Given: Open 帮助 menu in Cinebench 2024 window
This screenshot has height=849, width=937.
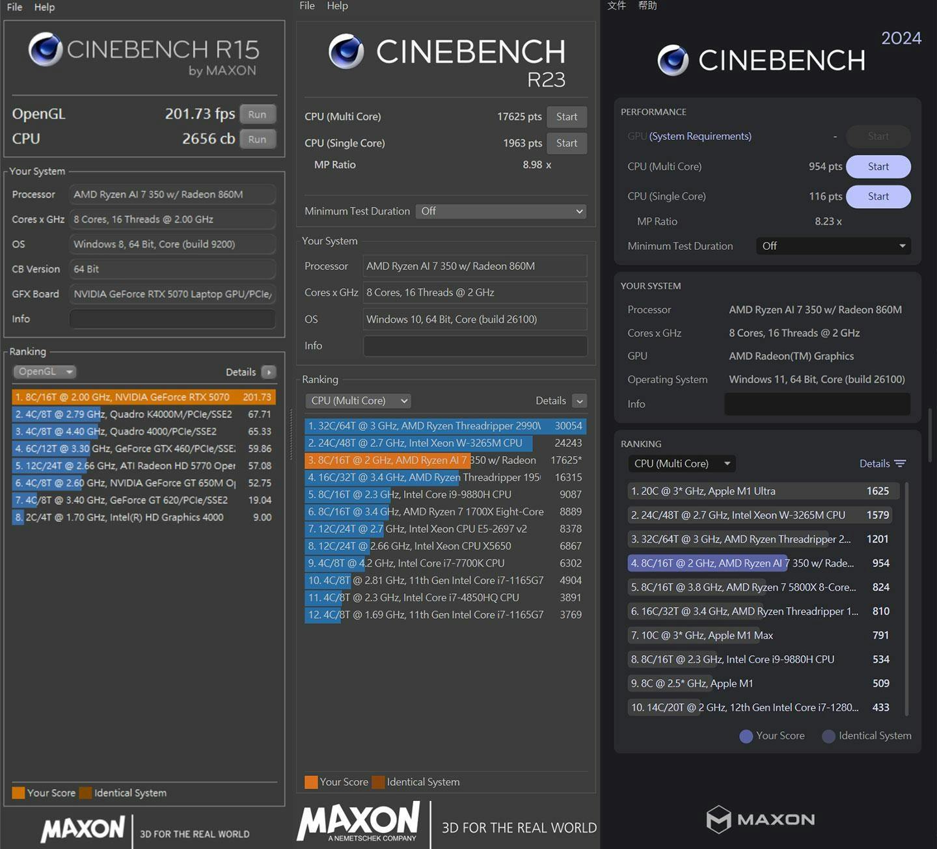Looking at the screenshot, I should (x=647, y=6).
